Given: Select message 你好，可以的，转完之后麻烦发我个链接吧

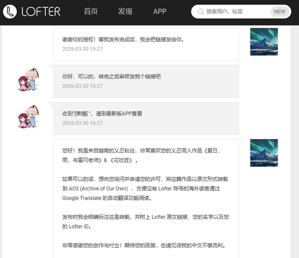Looking at the screenshot, I should (112, 77).
